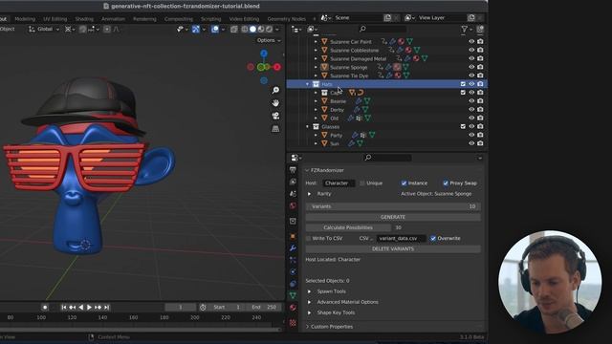
Task: Click the timeline End frame field
Action: [x=265, y=308]
